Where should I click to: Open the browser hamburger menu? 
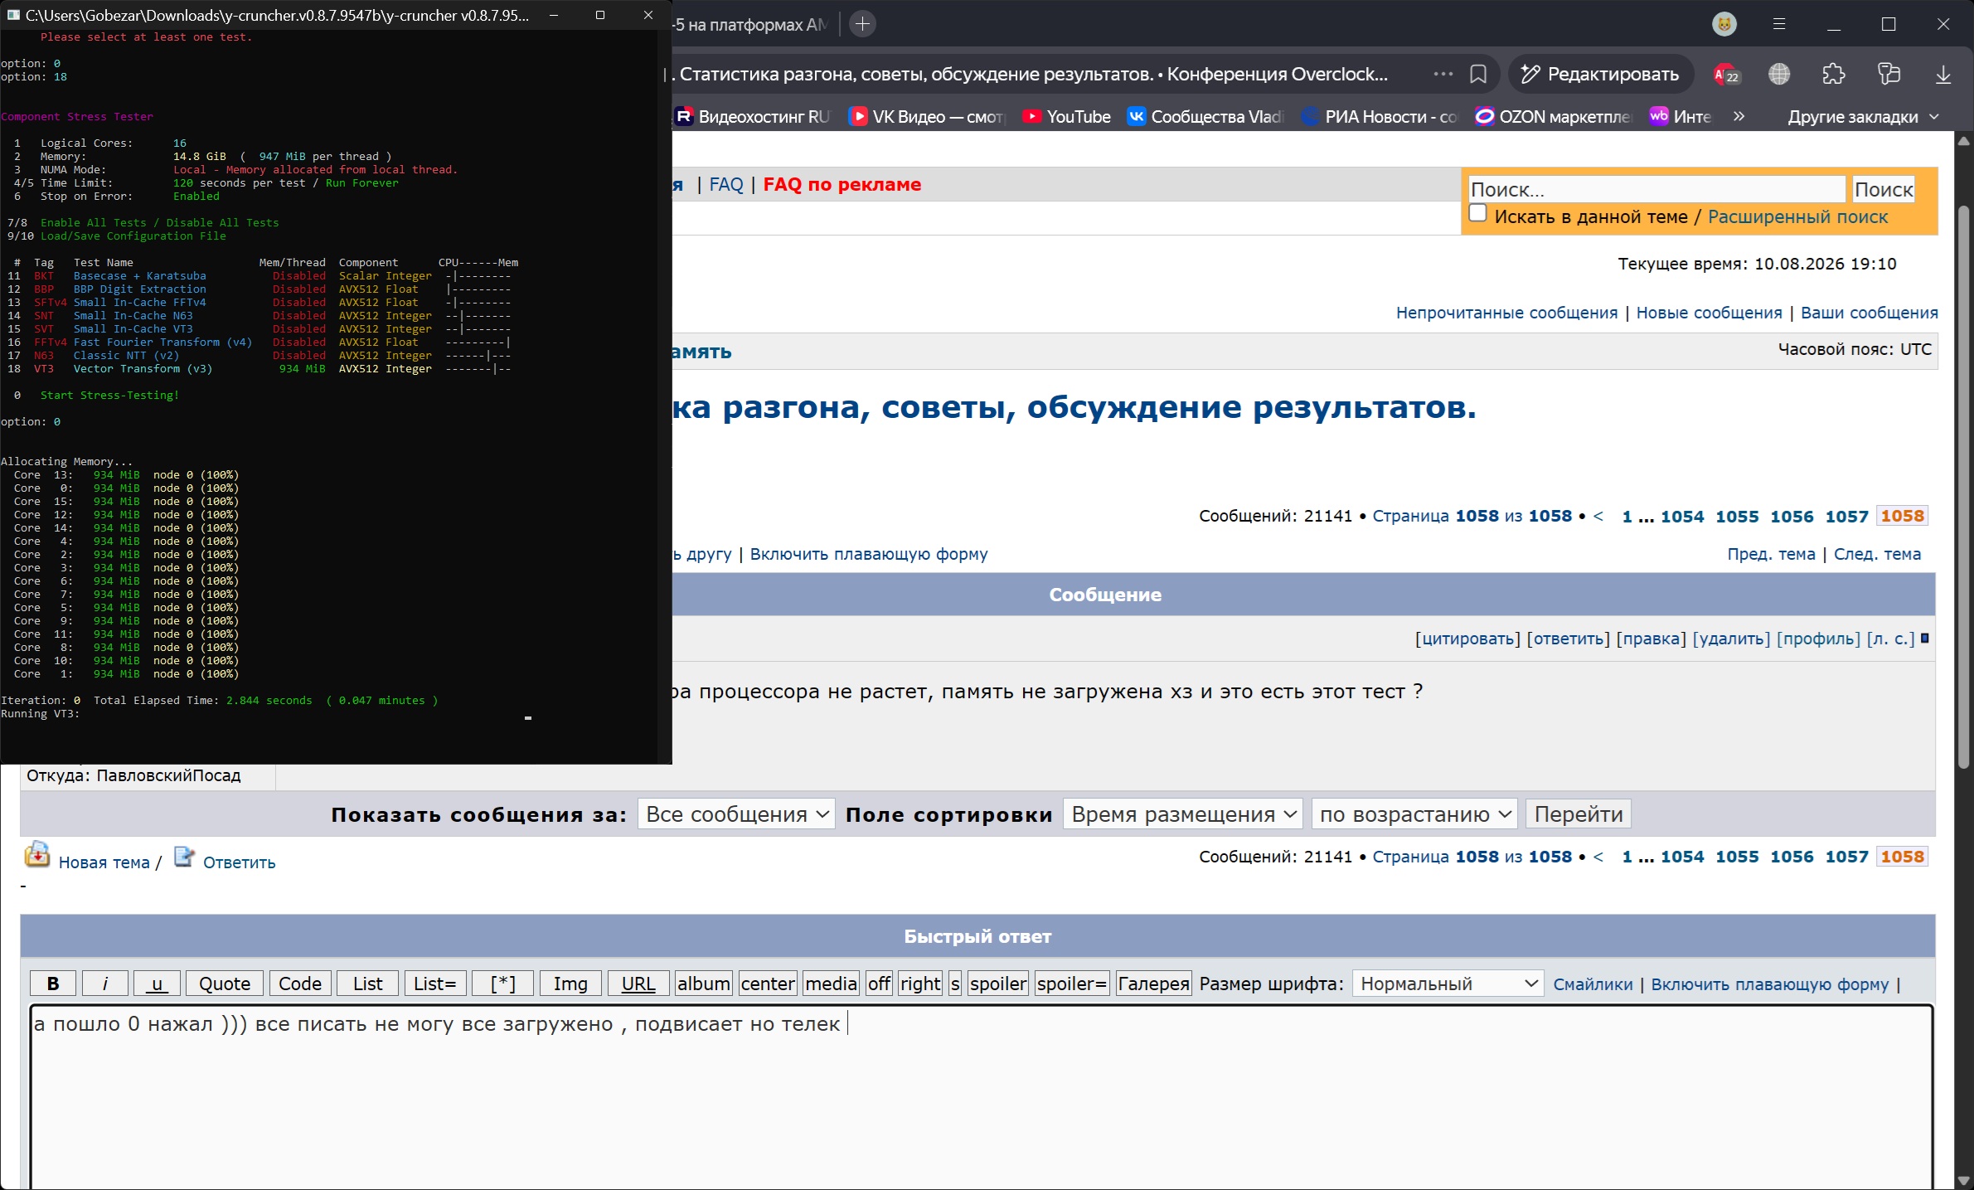tap(1779, 24)
